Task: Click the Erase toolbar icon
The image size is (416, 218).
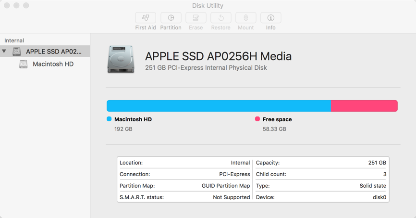Action: (x=196, y=18)
